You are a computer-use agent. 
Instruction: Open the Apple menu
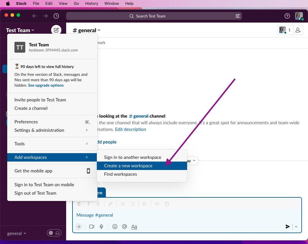coord(8,4)
